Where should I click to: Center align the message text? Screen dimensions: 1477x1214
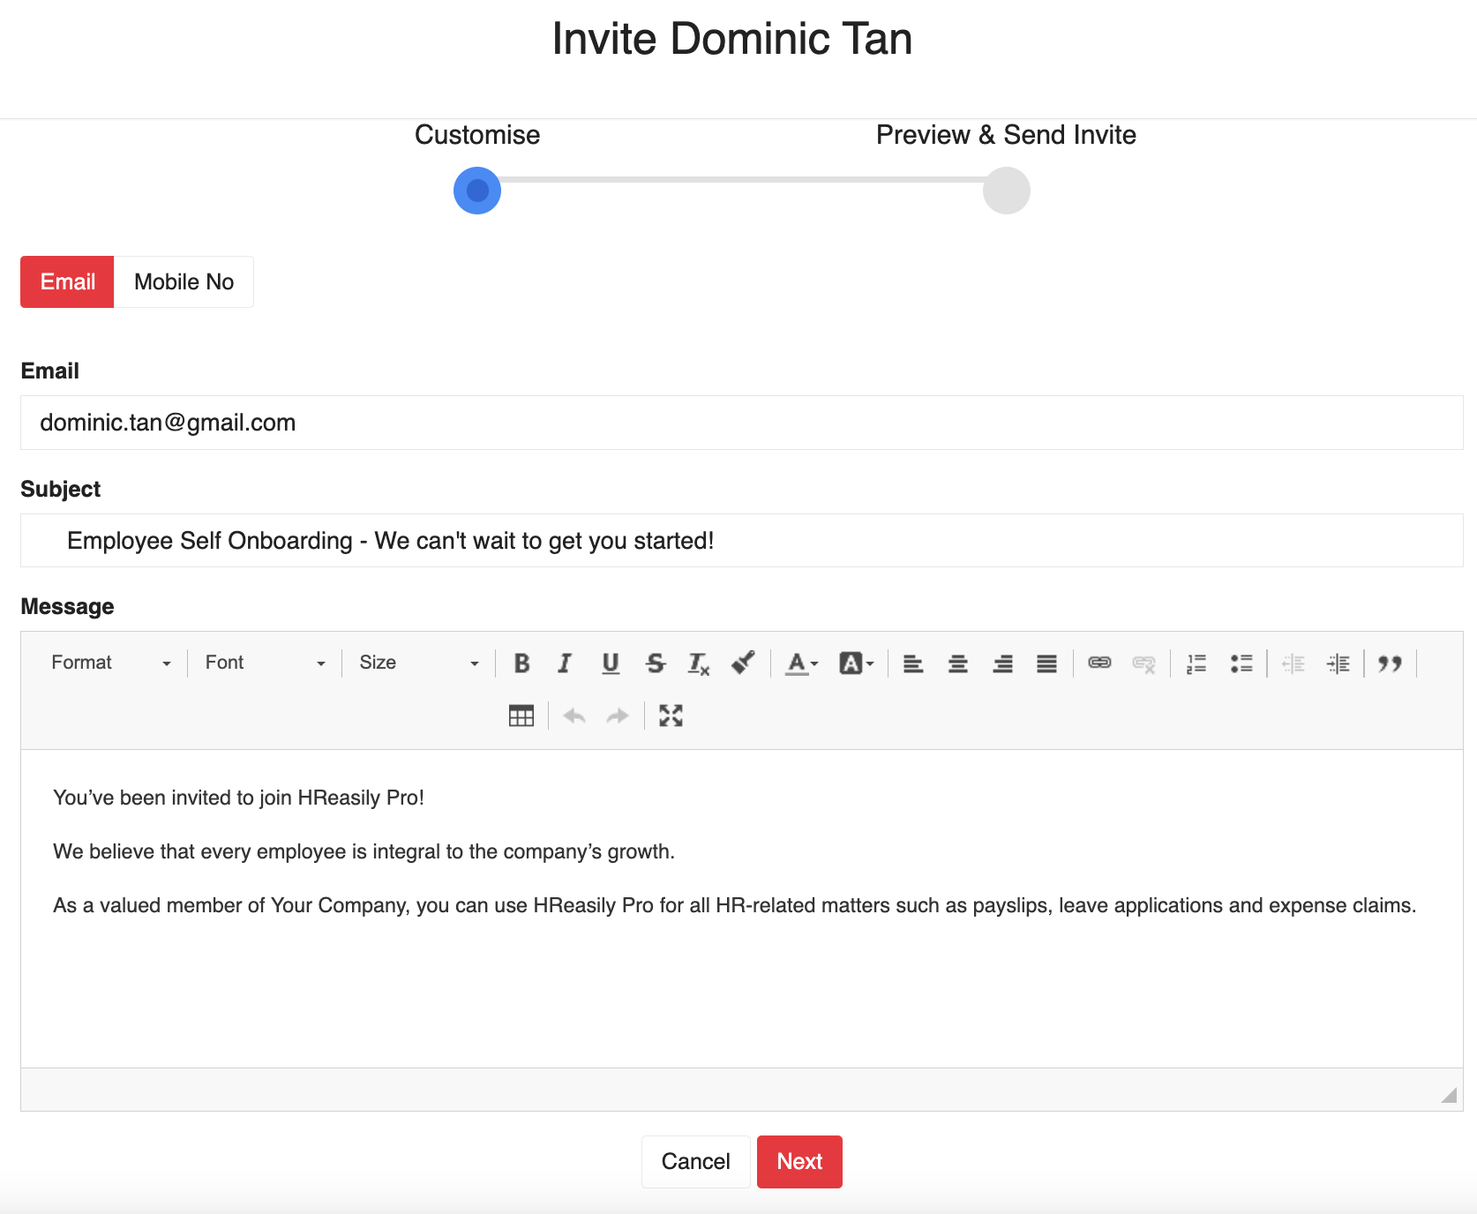958,663
